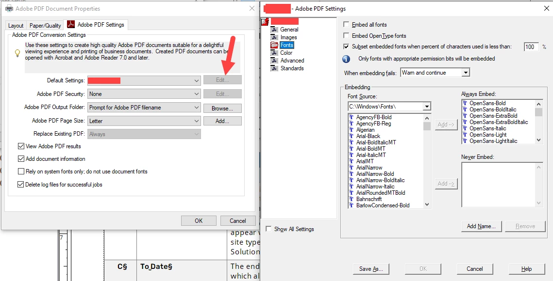Click the font icon beside AgencyFB-Bold
553x281 pixels.
(351, 117)
